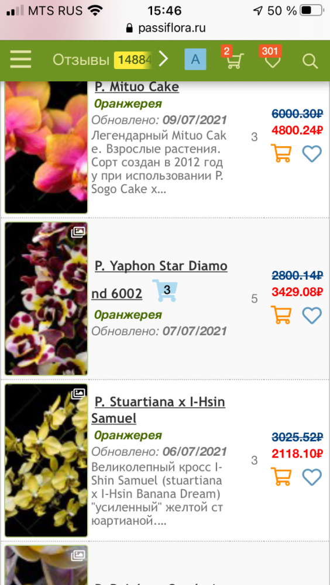Open P. Stuartiana x I-Hsin Samuel link
330x585 pixels.
tap(159, 411)
